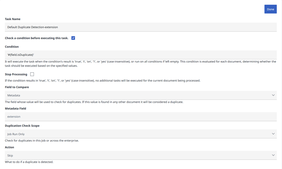Click the Metadata Field input containing 'extension'
The width and height of the screenshot is (282, 169).
(x=140, y=117)
